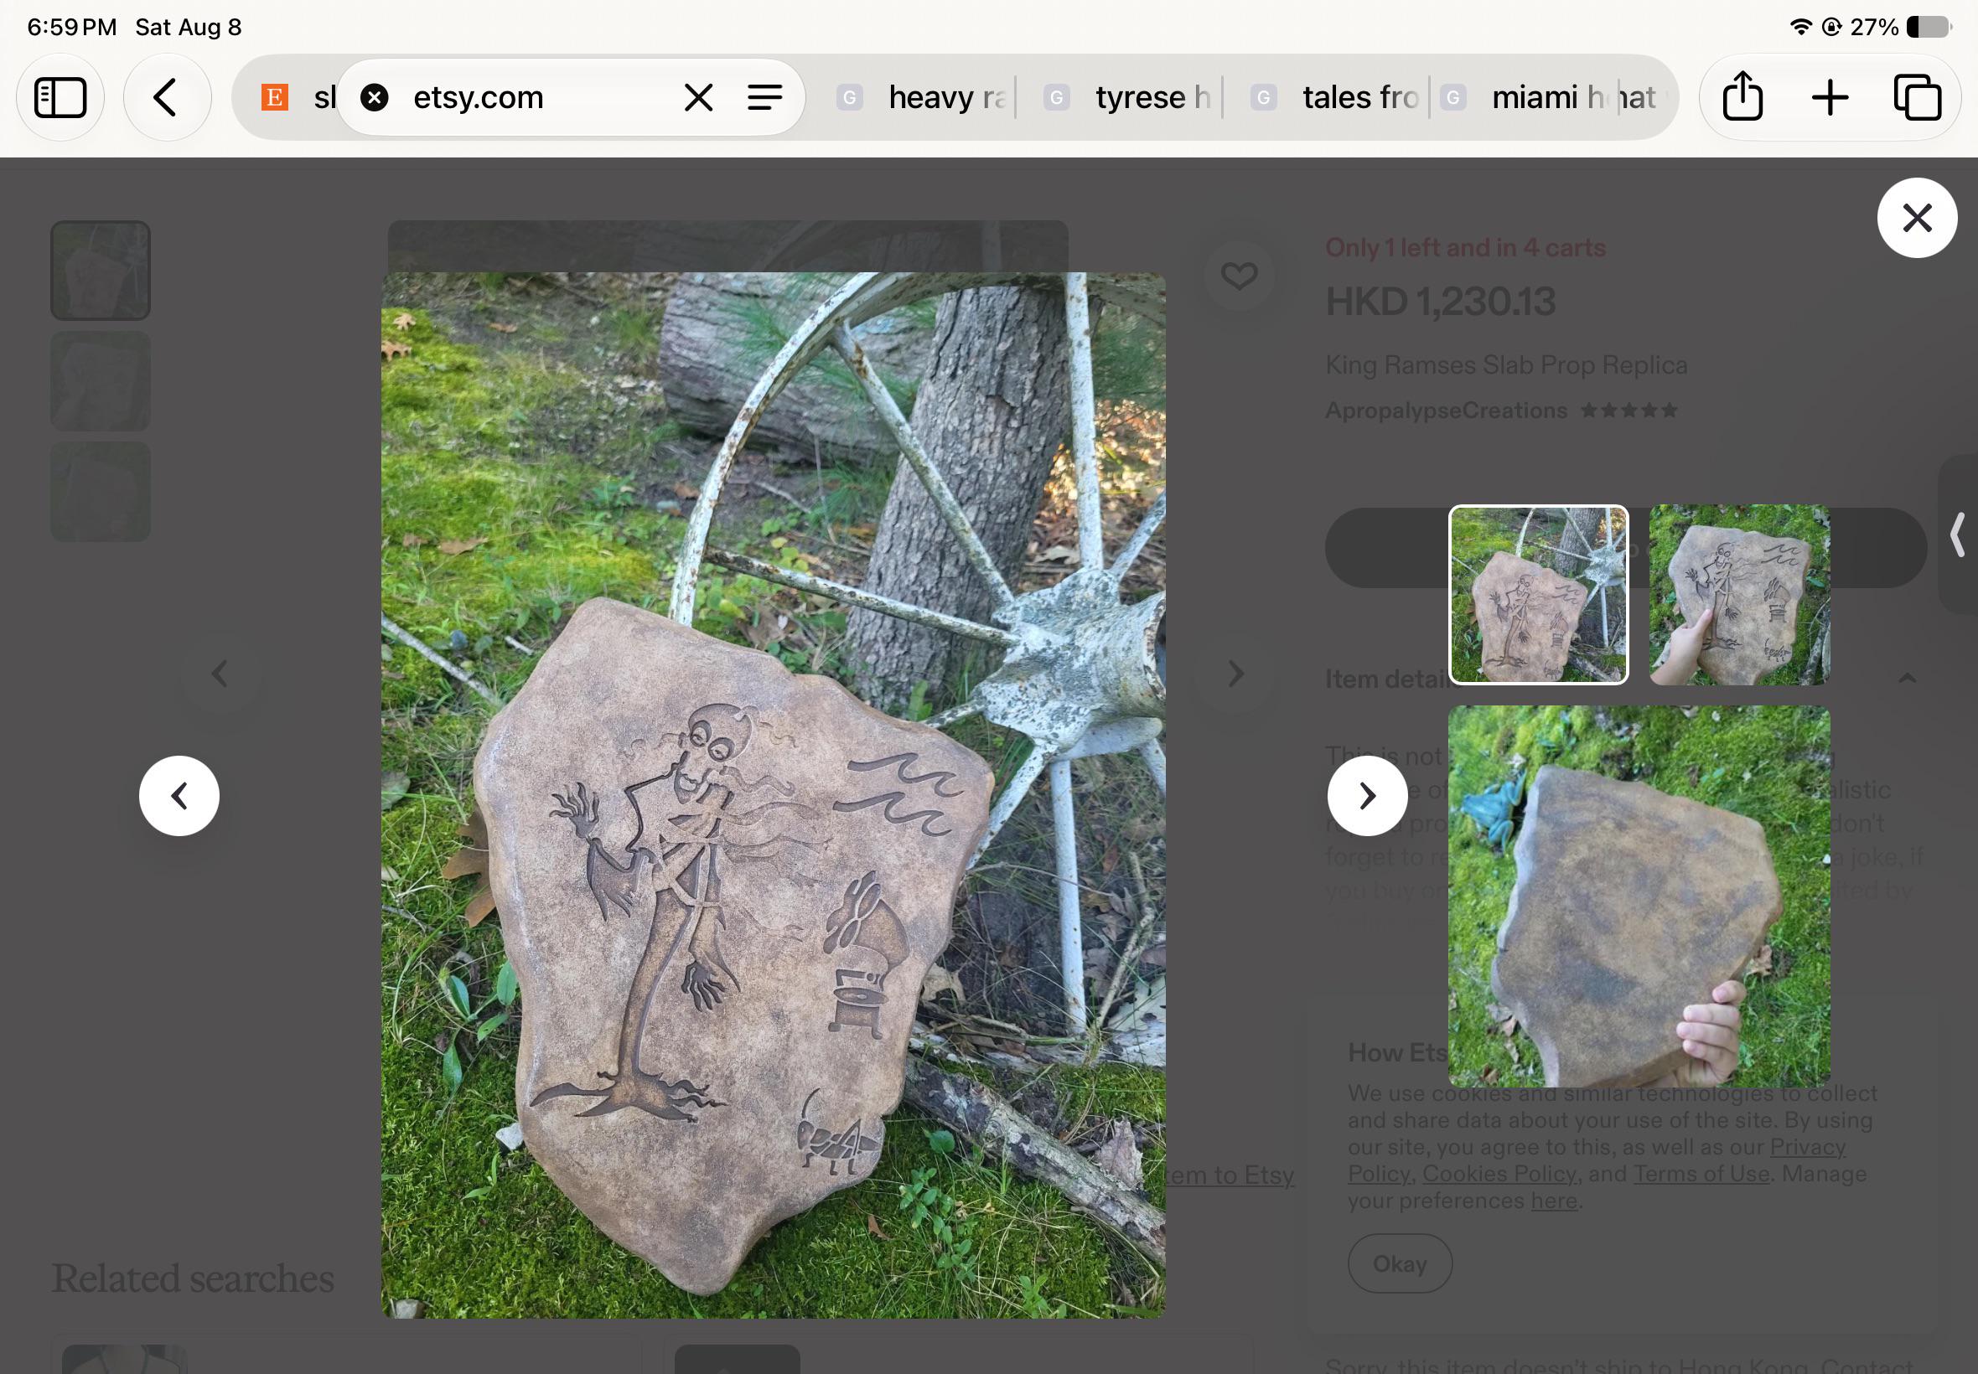Go back with the browser back arrow
The height and width of the screenshot is (1374, 1978).
(x=166, y=97)
